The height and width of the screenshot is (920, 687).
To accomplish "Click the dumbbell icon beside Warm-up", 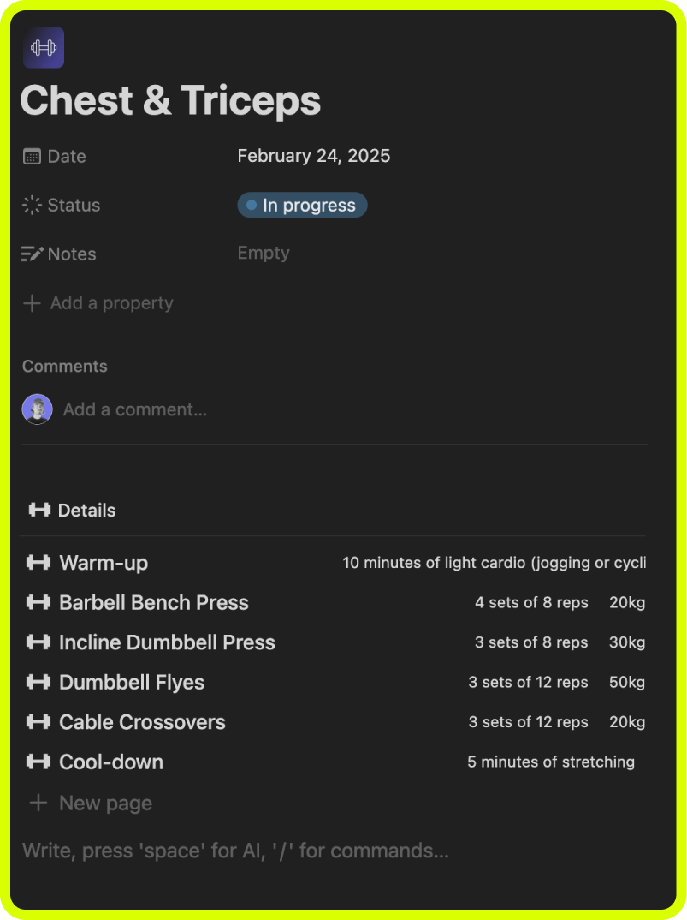I will [x=38, y=563].
